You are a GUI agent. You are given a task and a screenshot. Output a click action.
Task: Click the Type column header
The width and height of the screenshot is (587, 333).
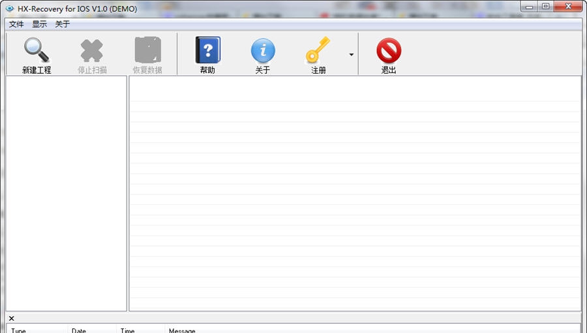click(x=37, y=330)
